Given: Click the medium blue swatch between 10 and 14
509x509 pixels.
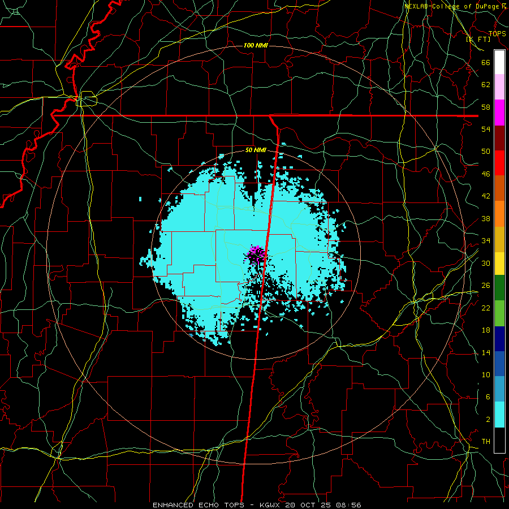Looking at the screenshot, I should (x=499, y=364).
